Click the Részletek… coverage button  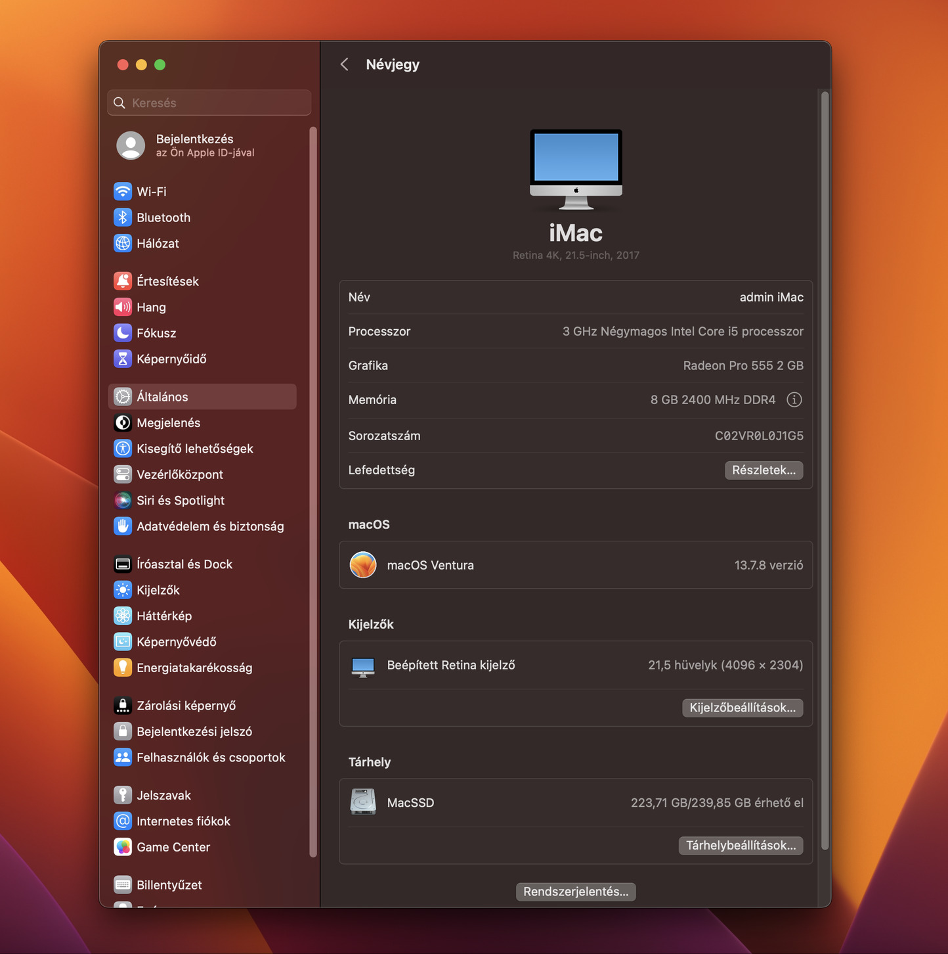click(x=764, y=470)
